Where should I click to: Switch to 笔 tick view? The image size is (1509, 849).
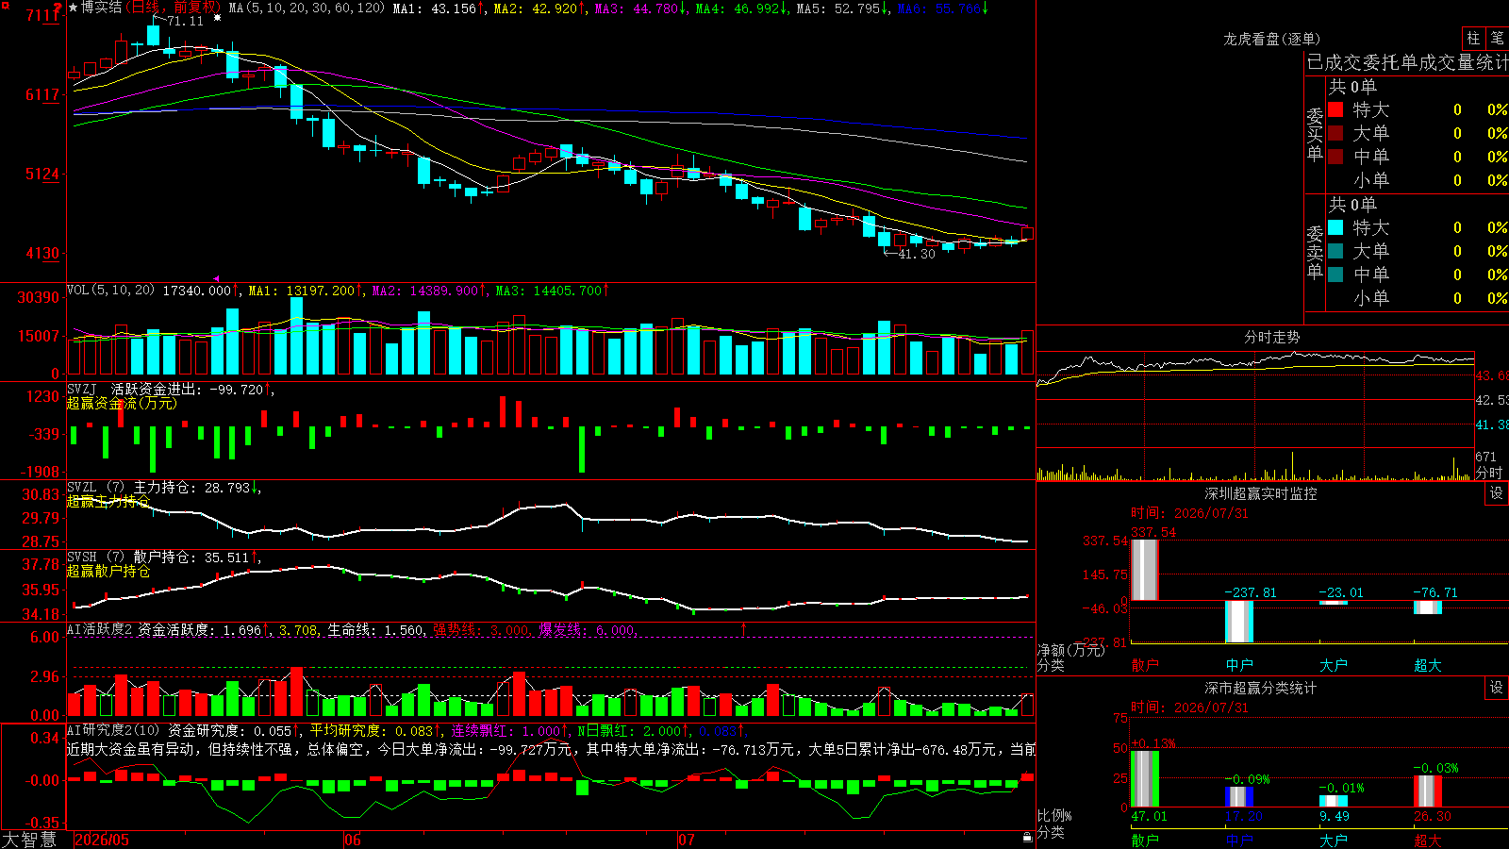tap(1497, 38)
